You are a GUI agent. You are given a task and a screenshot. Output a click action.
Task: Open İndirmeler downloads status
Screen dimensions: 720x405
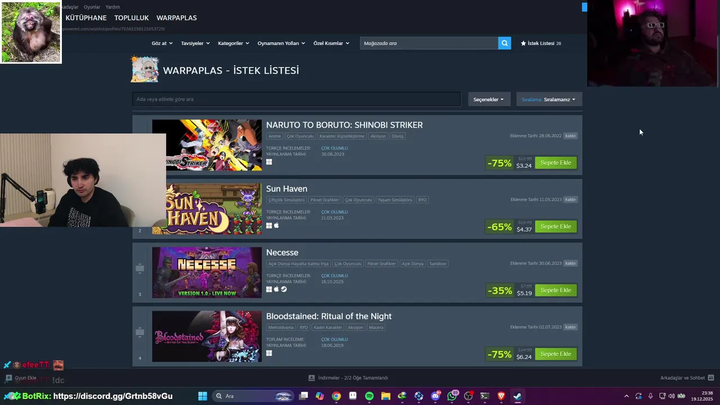pos(348,378)
